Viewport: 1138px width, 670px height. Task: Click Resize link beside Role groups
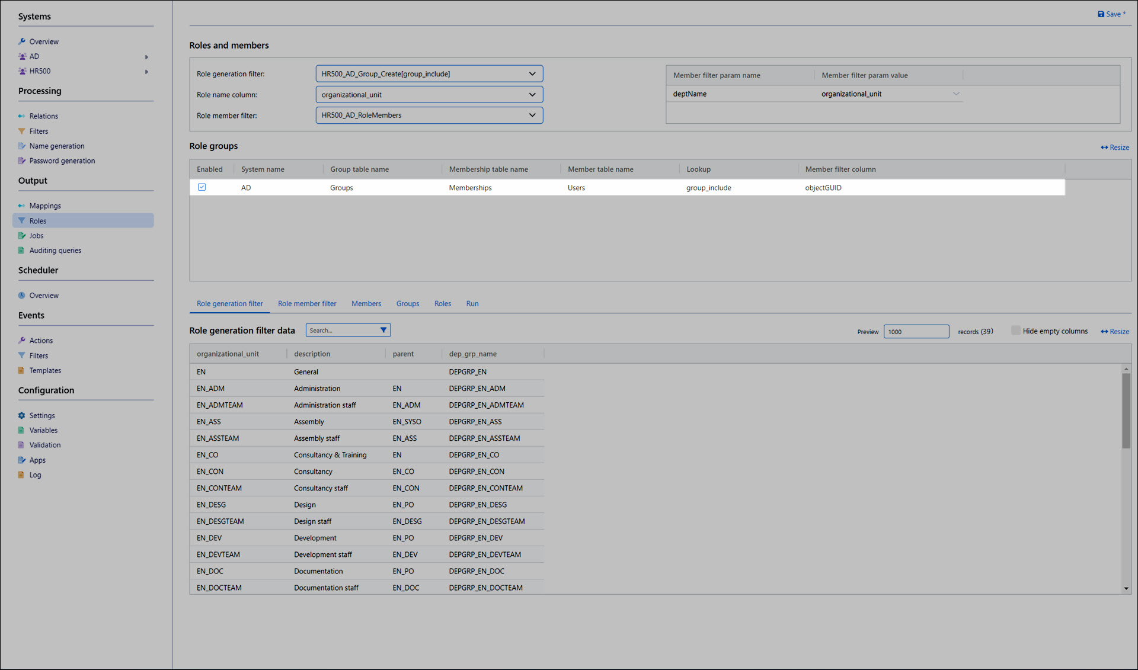pos(1115,148)
